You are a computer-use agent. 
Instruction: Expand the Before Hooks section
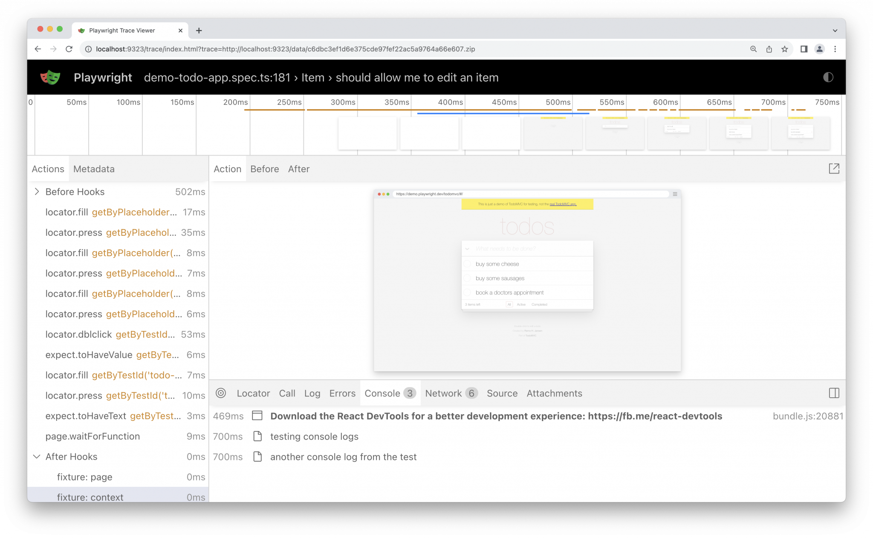point(37,191)
